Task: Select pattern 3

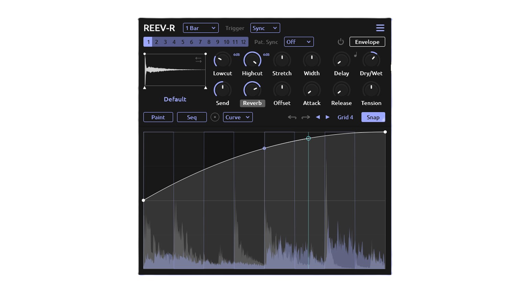Action: (165, 42)
